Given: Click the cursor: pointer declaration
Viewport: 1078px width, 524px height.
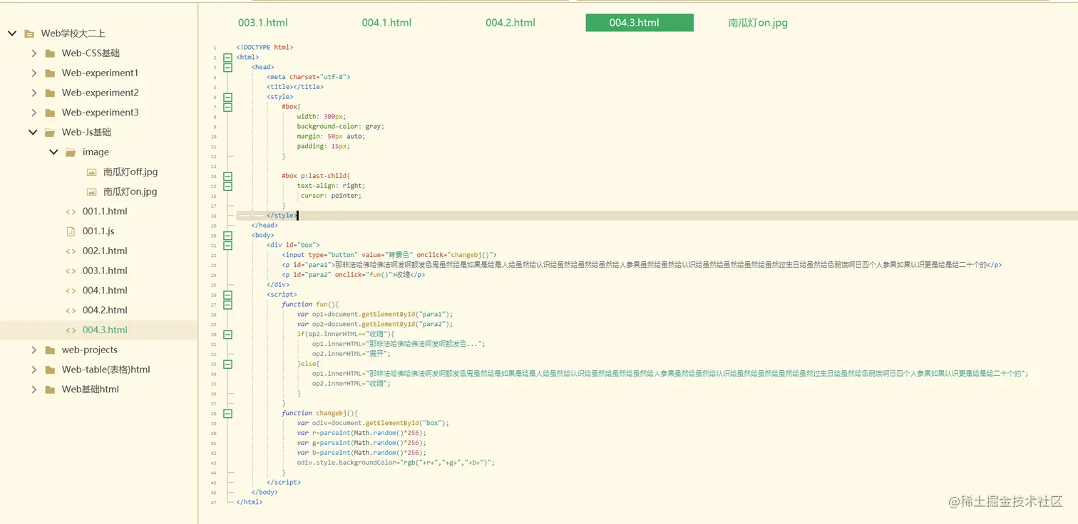Looking at the screenshot, I should point(331,196).
